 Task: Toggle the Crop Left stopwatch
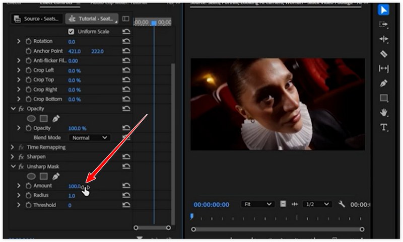click(28, 70)
